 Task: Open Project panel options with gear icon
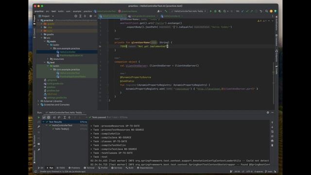pyautogui.click(x=91, y=16)
